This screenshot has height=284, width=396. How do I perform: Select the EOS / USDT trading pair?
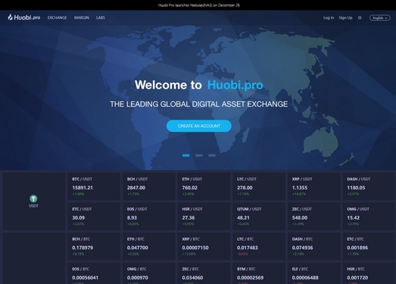coord(148,217)
